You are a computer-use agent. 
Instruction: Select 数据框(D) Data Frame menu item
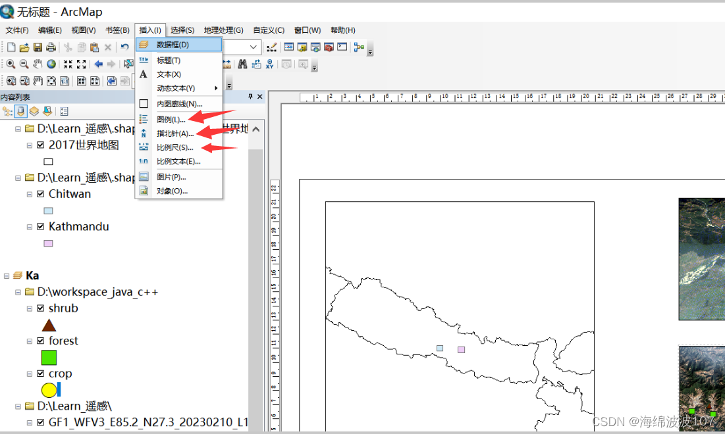pos(179,45)
